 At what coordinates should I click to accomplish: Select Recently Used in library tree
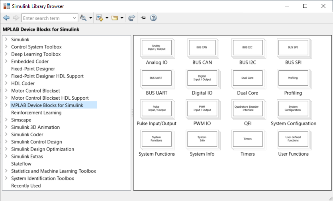pyautogui.click(x=26, y=186)
